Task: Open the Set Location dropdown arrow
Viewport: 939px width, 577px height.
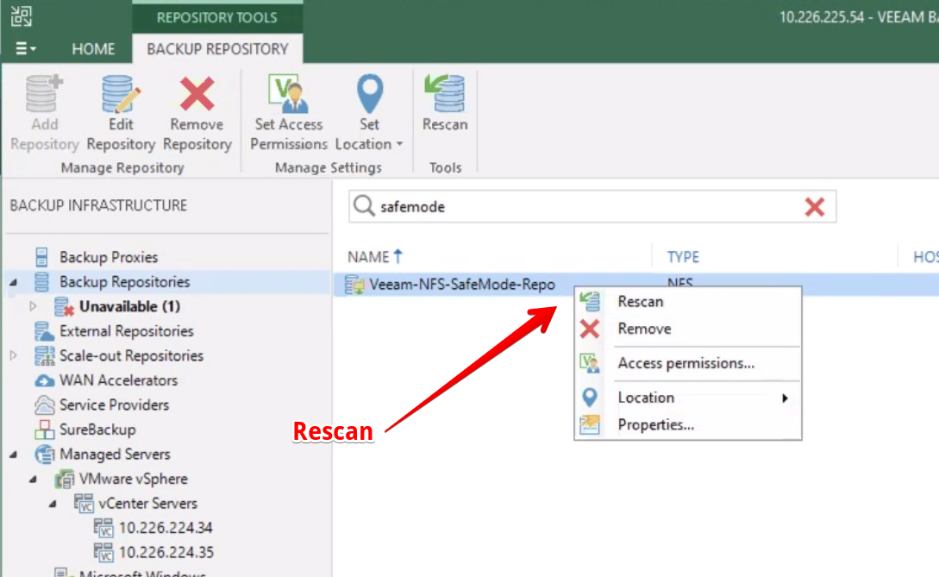Action: coord(399,144)
